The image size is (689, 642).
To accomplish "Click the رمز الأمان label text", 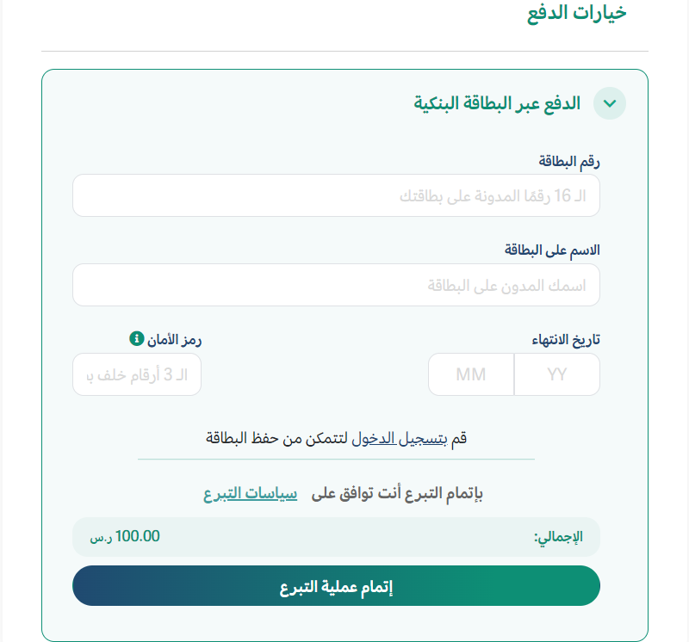I will (x=175, y=339).
